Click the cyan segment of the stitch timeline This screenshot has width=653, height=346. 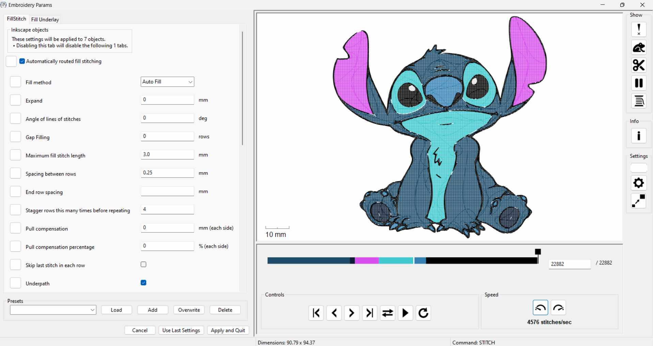[x=396, y=261]
